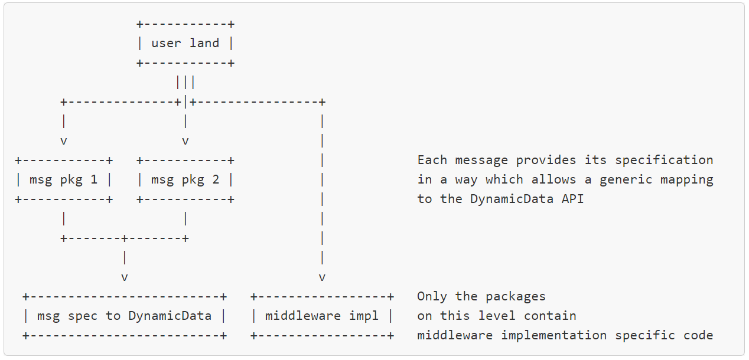The width and height of the screenshot is (749, 360).
Task: Click the text "on this level contain"
Action: coord(497,316)
